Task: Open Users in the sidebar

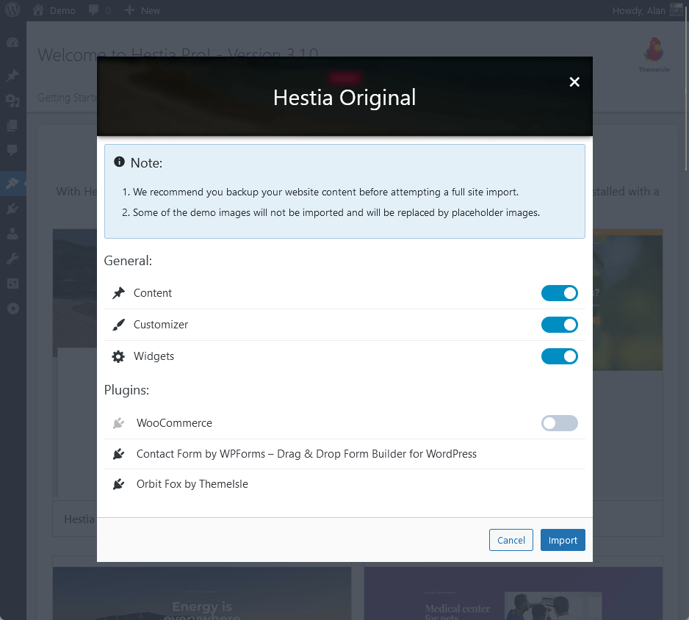Action: pyautogui.click(x=12, y=234)
